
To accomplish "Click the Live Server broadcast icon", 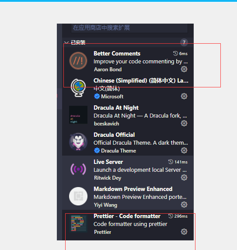I will pos(78,169).
